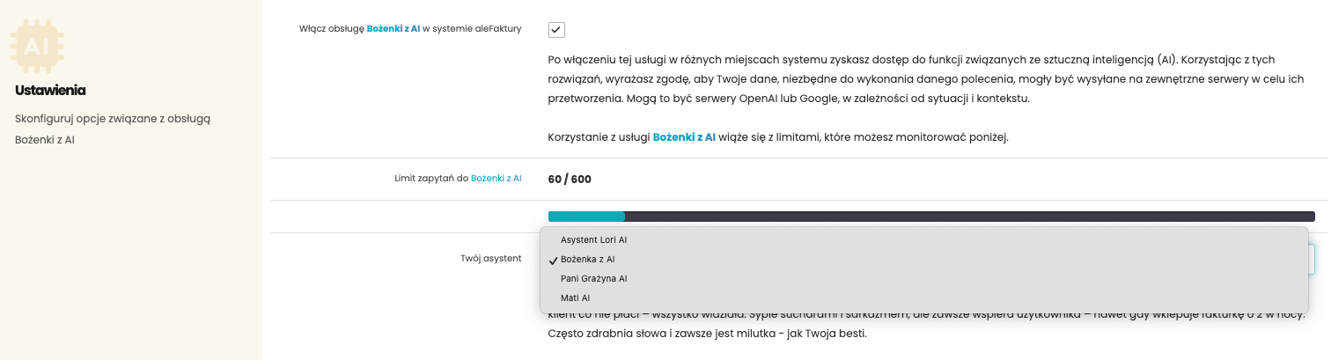1331x360 pixels.
Task: Click the Twój asystent select field's right edge
Action: point(1312,260)
